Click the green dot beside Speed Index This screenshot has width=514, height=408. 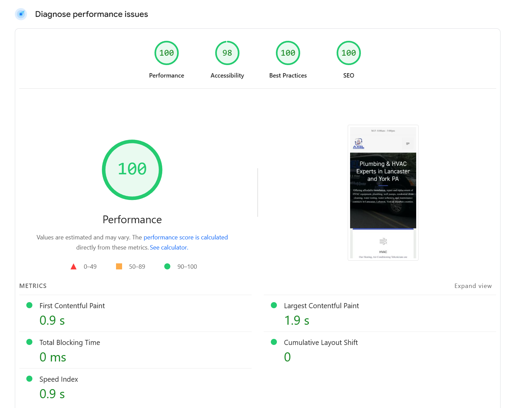[x=29, y=379]
